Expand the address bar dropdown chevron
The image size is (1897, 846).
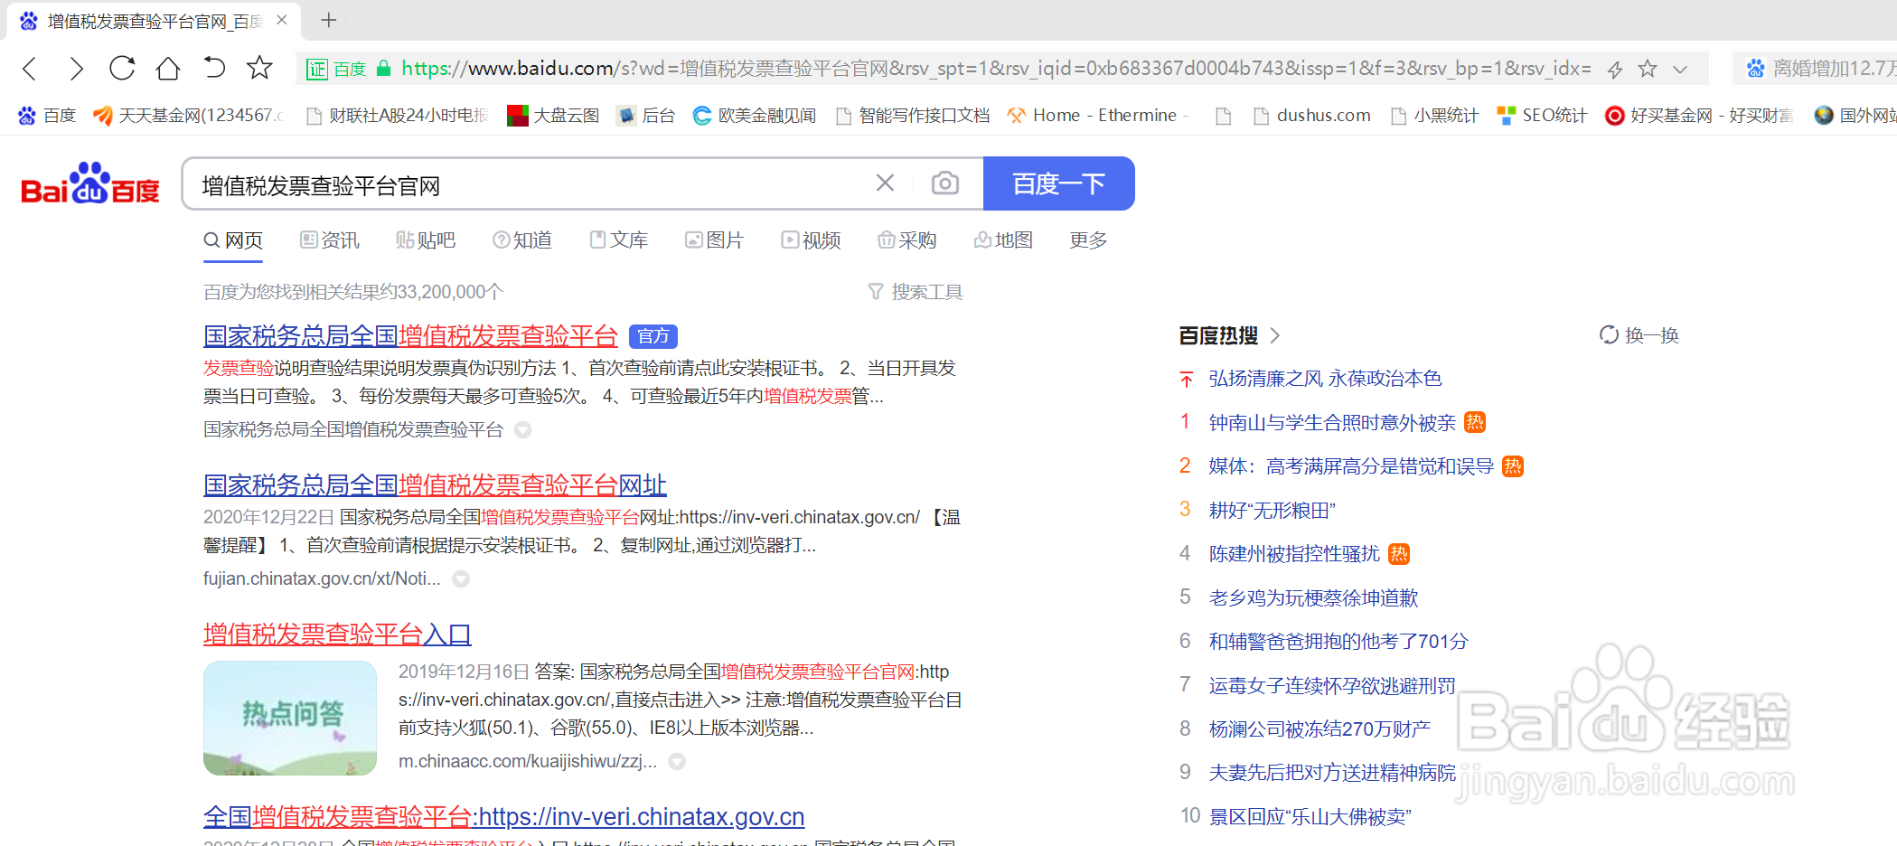click(x=1680, y=70)
